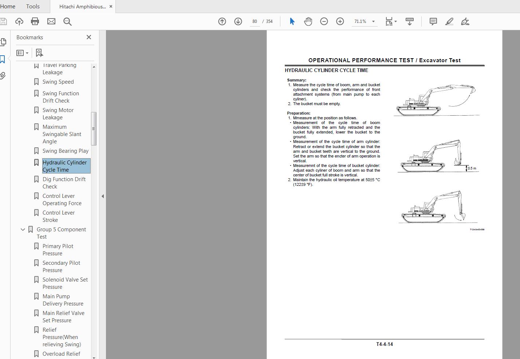This screenshot has width=520, height=359.
Task: Go to previous page arrow
Action: tap(222, 21)
